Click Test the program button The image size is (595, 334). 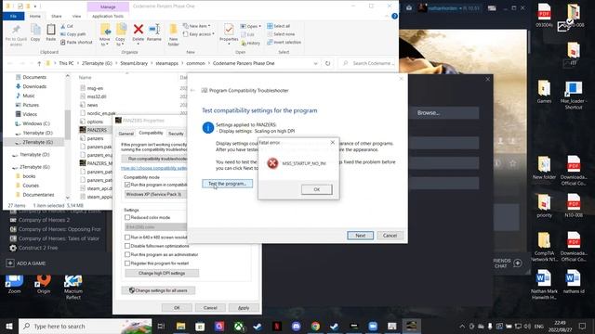pos(227,184)
